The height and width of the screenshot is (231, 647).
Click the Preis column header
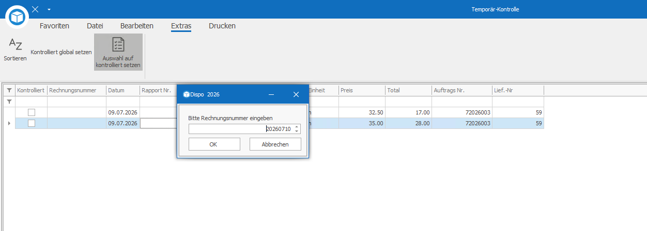click(x=362, y=90)
